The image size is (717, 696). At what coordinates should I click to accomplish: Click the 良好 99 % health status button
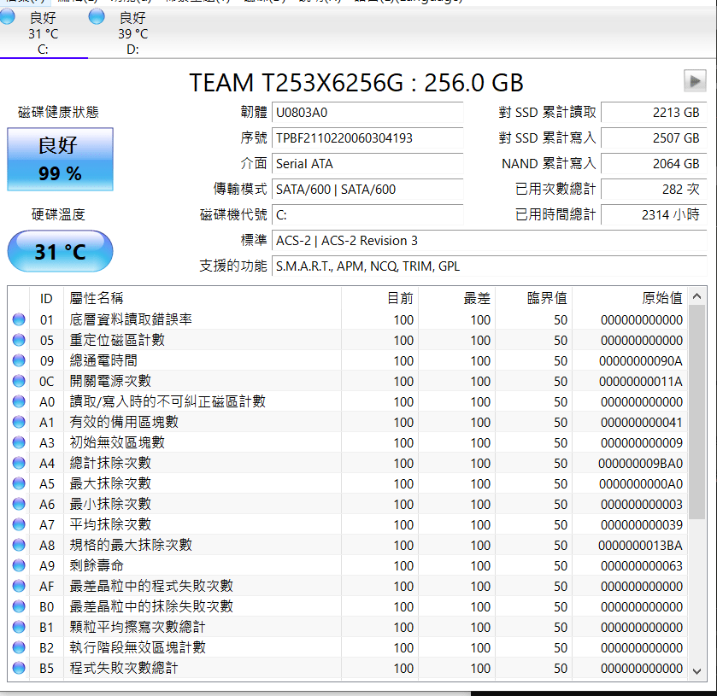(x=60, y=159)
